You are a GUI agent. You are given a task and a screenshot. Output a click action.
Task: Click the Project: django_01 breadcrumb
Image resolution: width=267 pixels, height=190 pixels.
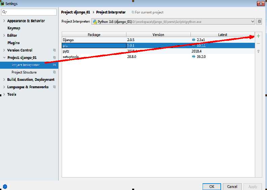76,12
